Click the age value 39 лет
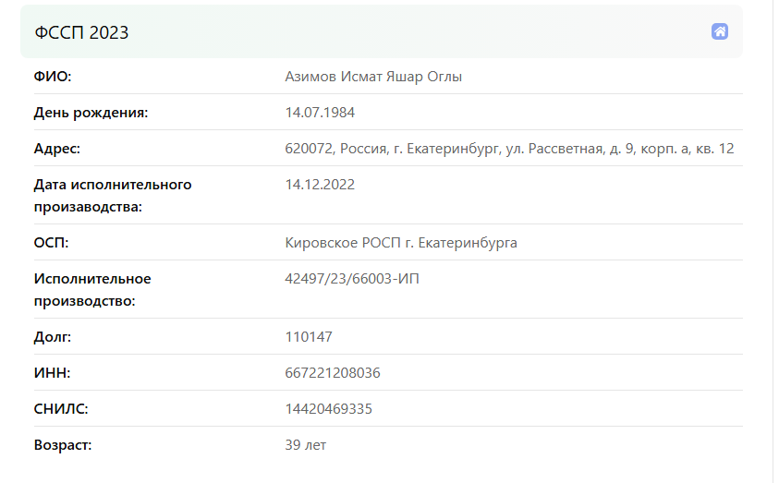 coord(306,445)
